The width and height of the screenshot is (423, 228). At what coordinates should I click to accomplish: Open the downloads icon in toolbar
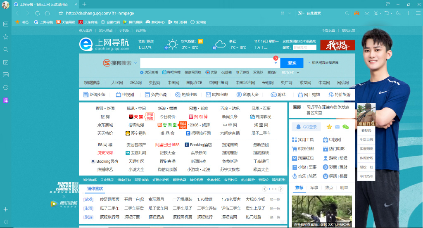tap(367, 13)
